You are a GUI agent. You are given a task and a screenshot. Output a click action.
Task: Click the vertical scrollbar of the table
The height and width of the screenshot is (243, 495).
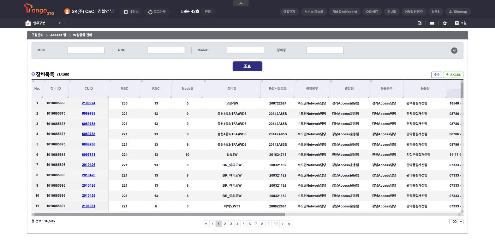[462, 90]
